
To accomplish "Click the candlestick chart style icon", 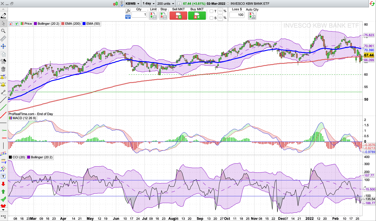I will coord(116,4).
